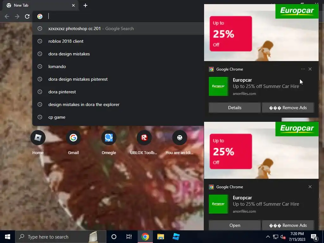This screenshot has height=243, width=324.
Task: Open the clock showing 7:20 PM
Action: tap(297, 237)
